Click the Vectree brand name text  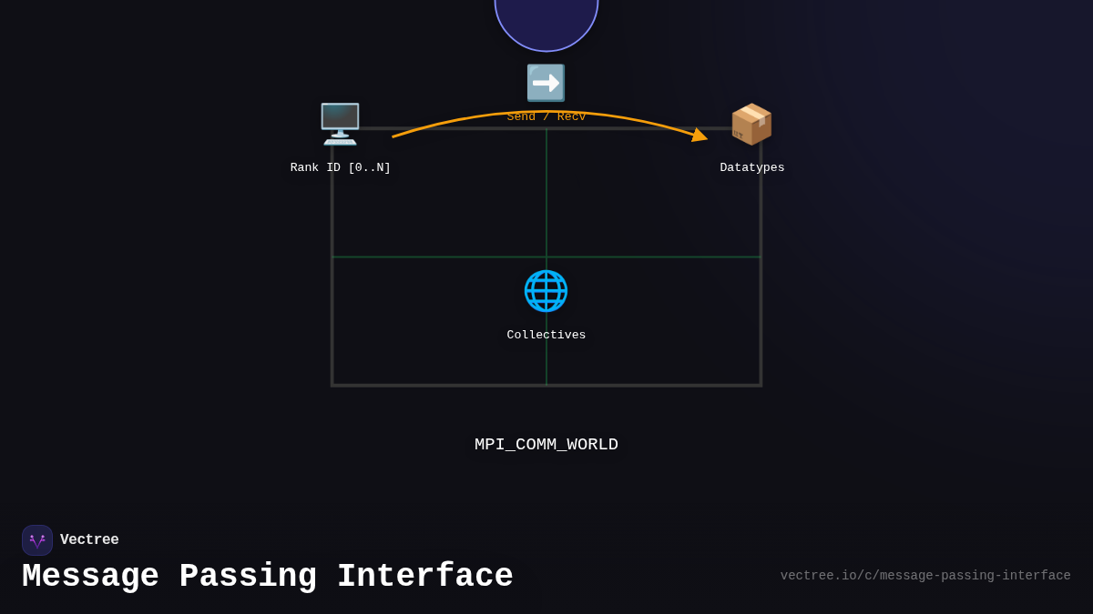[x=89, y=539]
